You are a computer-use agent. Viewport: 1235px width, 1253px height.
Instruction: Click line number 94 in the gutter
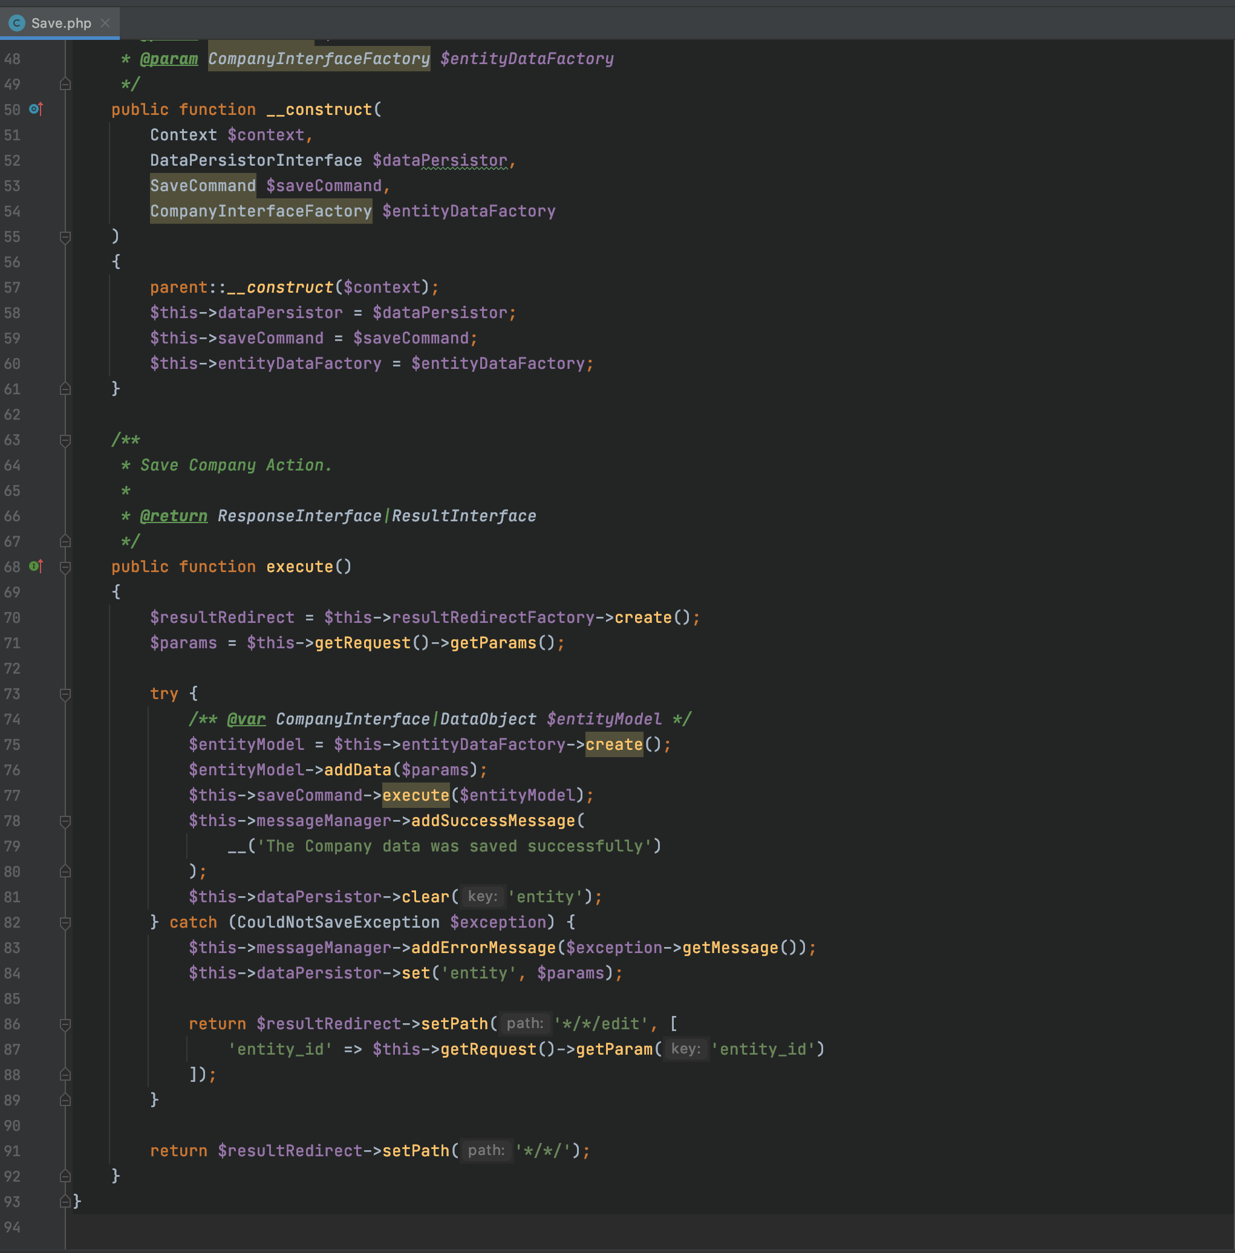pyautogui.click(x=12, y=1227)
